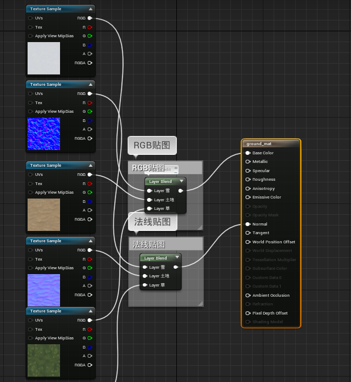Viewport: 351px width, 382px height.
Task: Click the Emissive Color input pin
Action: 248,197
